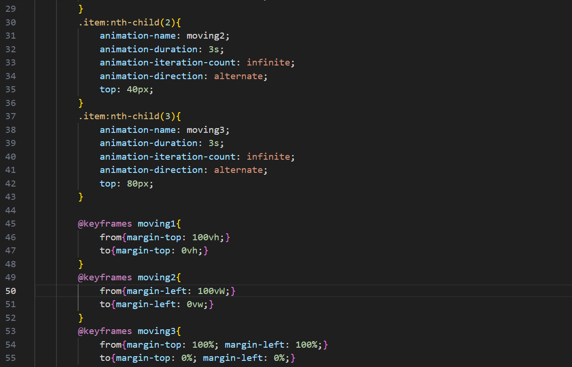This screenshot has width=572, height=367.
Task: Click line number 44 on the empty line
Action: click(10, 210)
